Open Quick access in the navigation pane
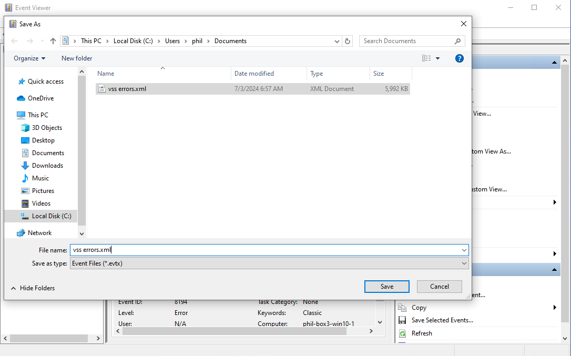Screen dimensions: 571x356 pos(46,82)
